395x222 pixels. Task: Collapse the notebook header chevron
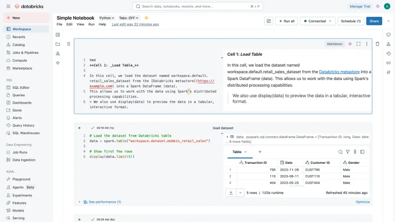point(388,21)
